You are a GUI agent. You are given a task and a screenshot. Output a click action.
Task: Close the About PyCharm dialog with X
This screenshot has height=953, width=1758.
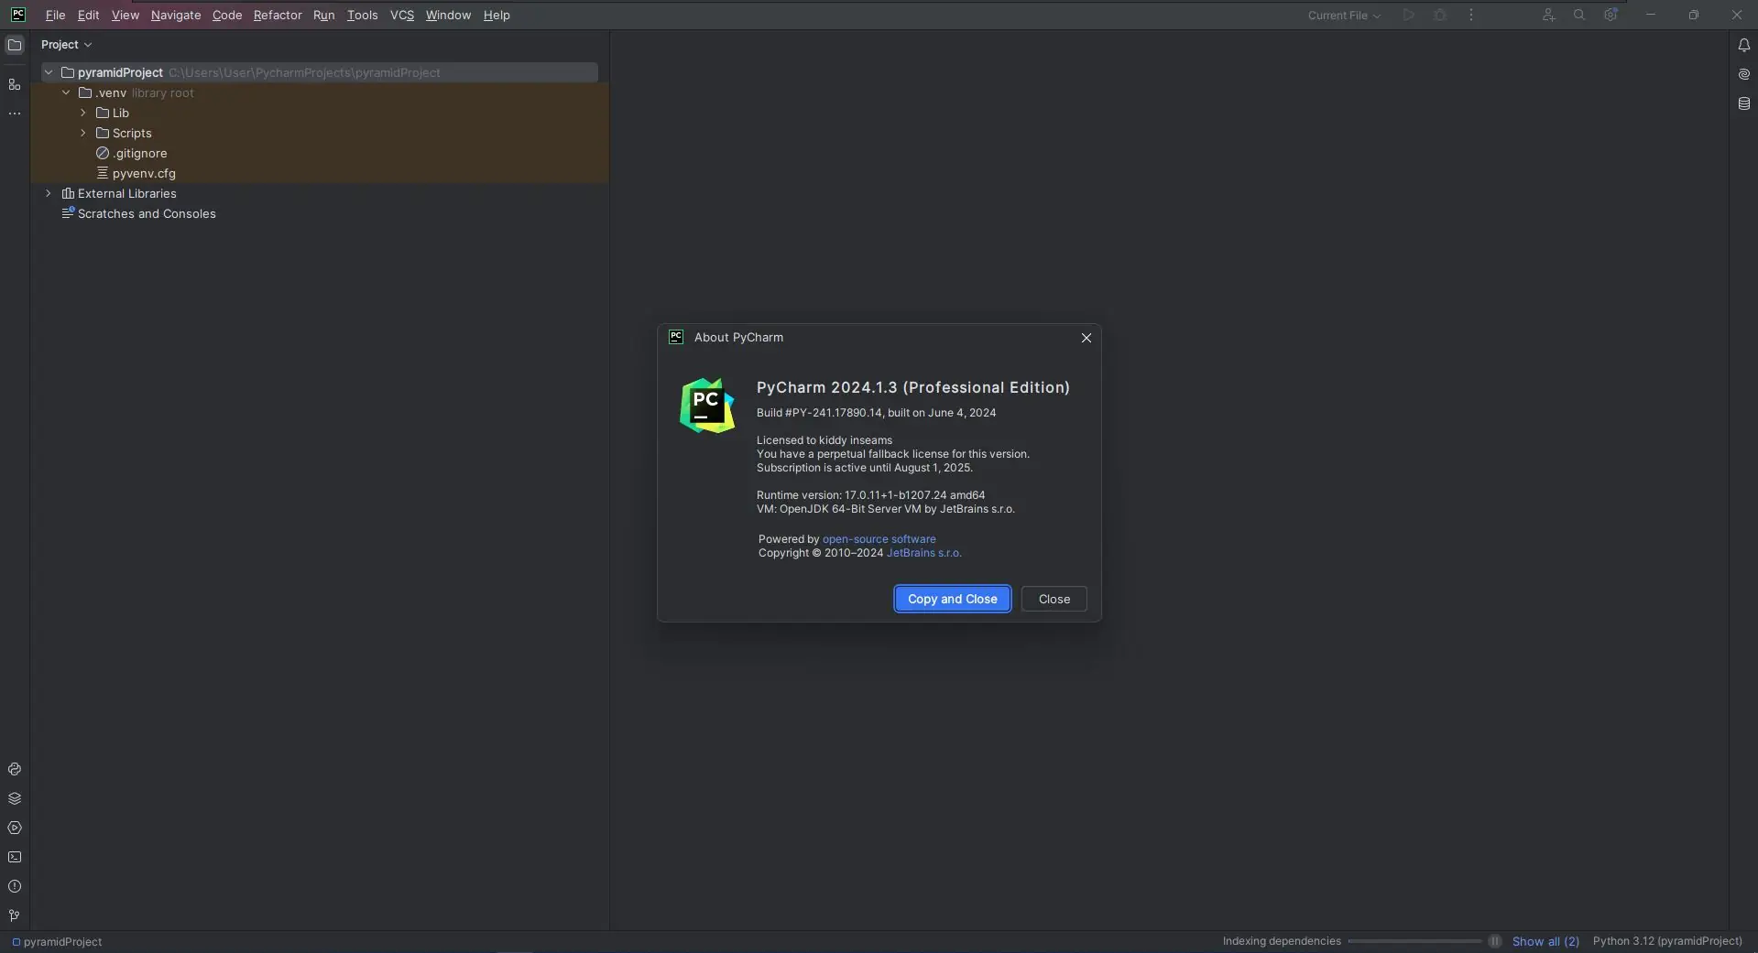tap(1086, 338)
